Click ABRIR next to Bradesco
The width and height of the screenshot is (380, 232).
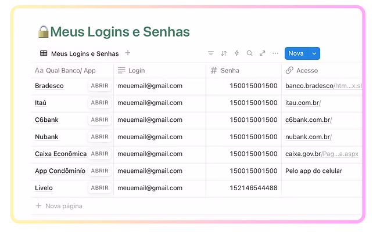99,86
